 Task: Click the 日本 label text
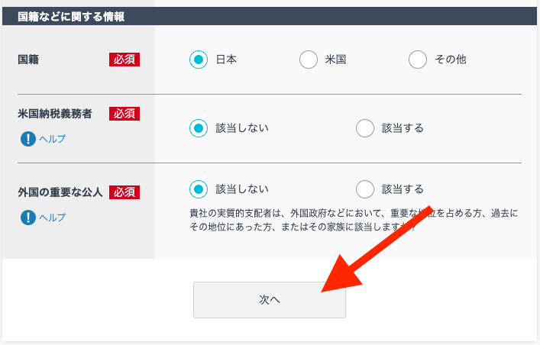coord(226,60)
